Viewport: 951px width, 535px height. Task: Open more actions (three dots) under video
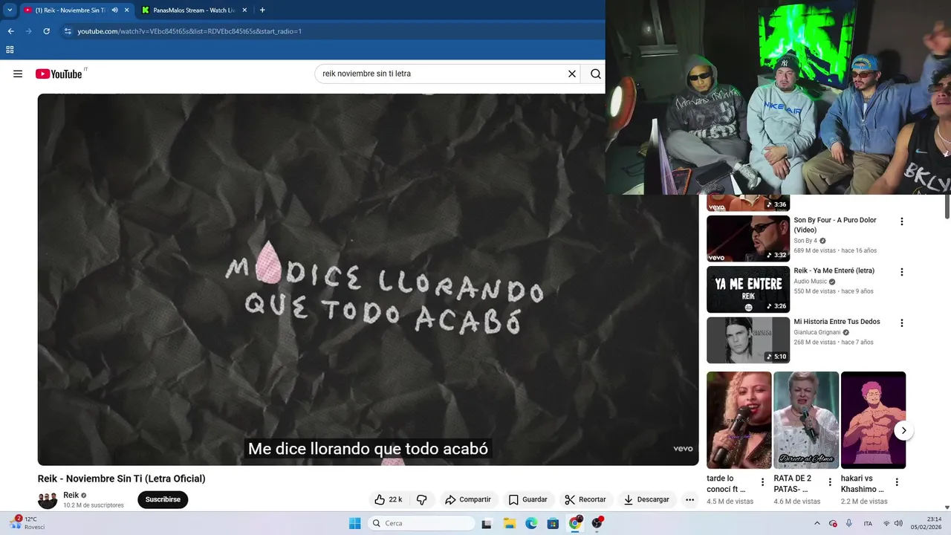tap(689, 499)
